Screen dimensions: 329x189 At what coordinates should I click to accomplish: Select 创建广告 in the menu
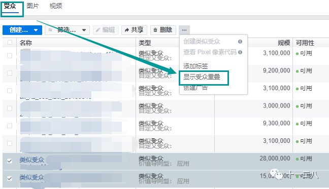pos(195,88)
